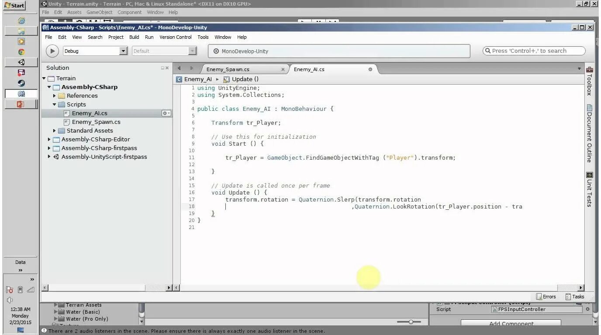Click right arrow of Solution pad scrollbar
Image resolution: width=601 pixels, height=335 pixels.
[x=169, y=288]
